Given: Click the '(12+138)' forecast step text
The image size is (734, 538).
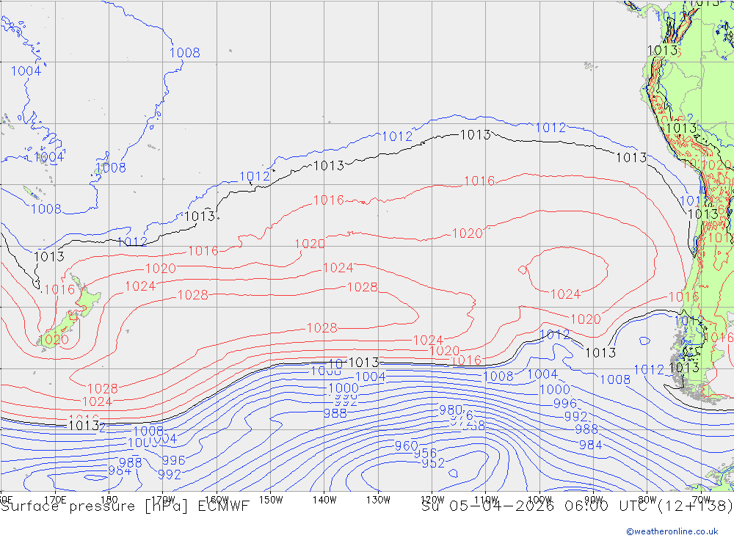Looking at the screenshot, I should pyautogui.click(x=694, y=506).
